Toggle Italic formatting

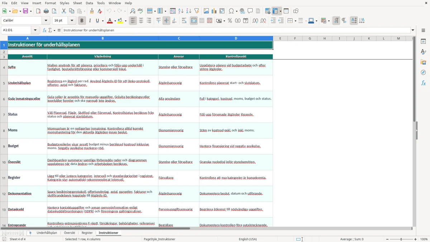90,21
